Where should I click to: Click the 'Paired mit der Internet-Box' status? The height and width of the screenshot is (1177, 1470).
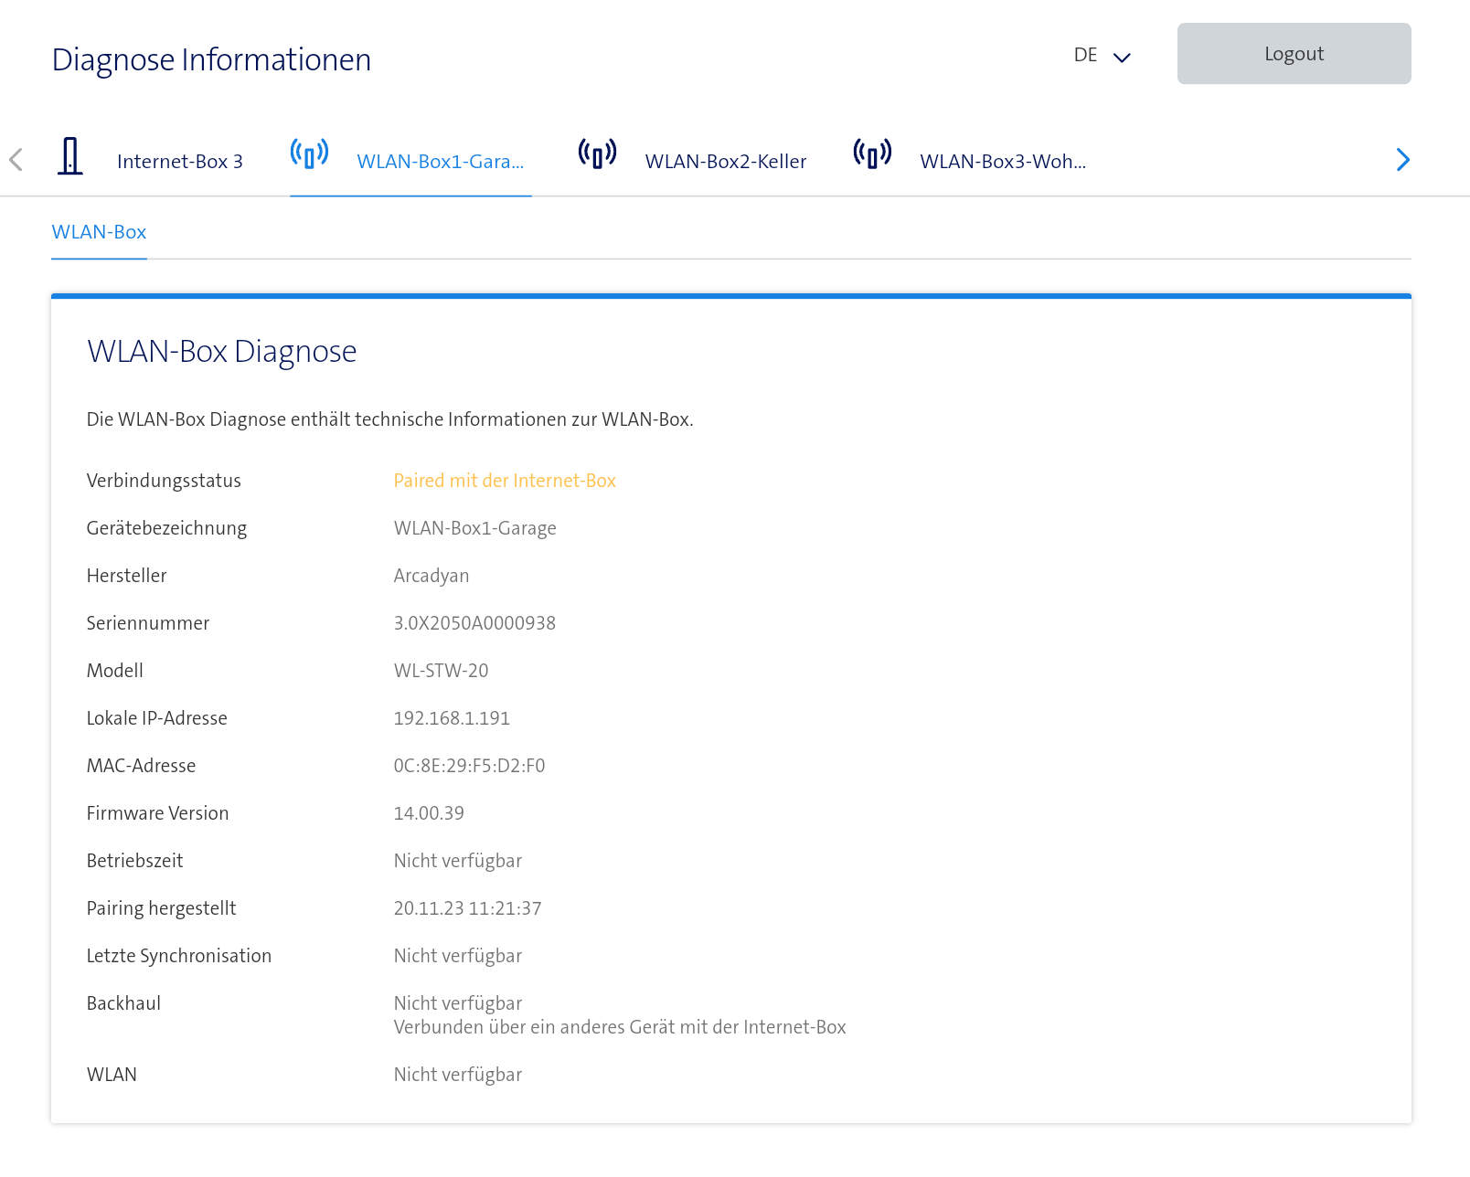point(504,481)
